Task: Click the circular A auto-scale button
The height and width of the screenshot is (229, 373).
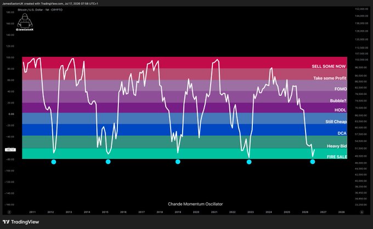Action: coord(362,212)
